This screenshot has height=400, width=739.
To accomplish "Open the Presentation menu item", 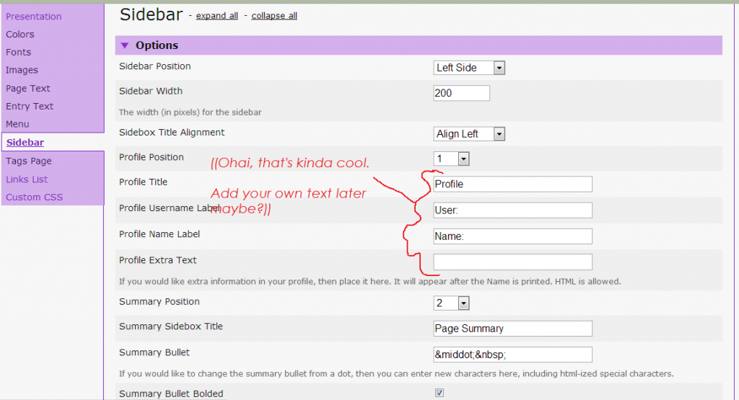I will (34, 17).
